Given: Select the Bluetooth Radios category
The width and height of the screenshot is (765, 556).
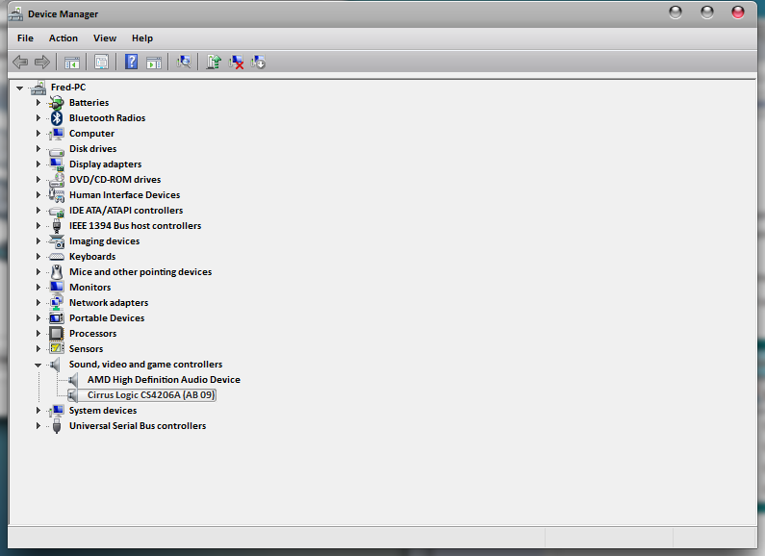Looking at the screenshot, I should point(107,118).
